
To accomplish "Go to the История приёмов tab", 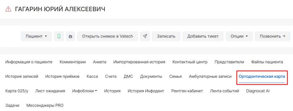I will click(x=62, y=76).
